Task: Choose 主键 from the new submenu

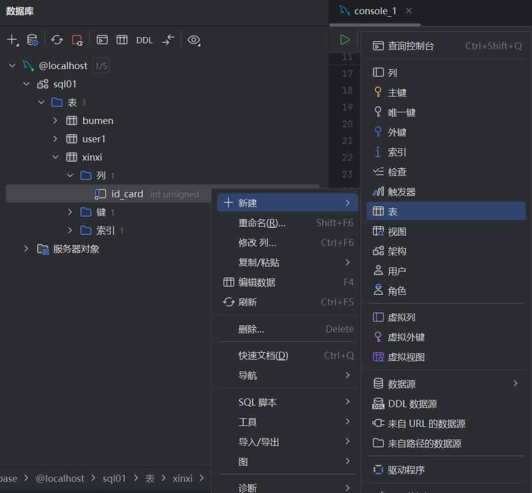Action: pyautogui.click(x=397, y=93)
